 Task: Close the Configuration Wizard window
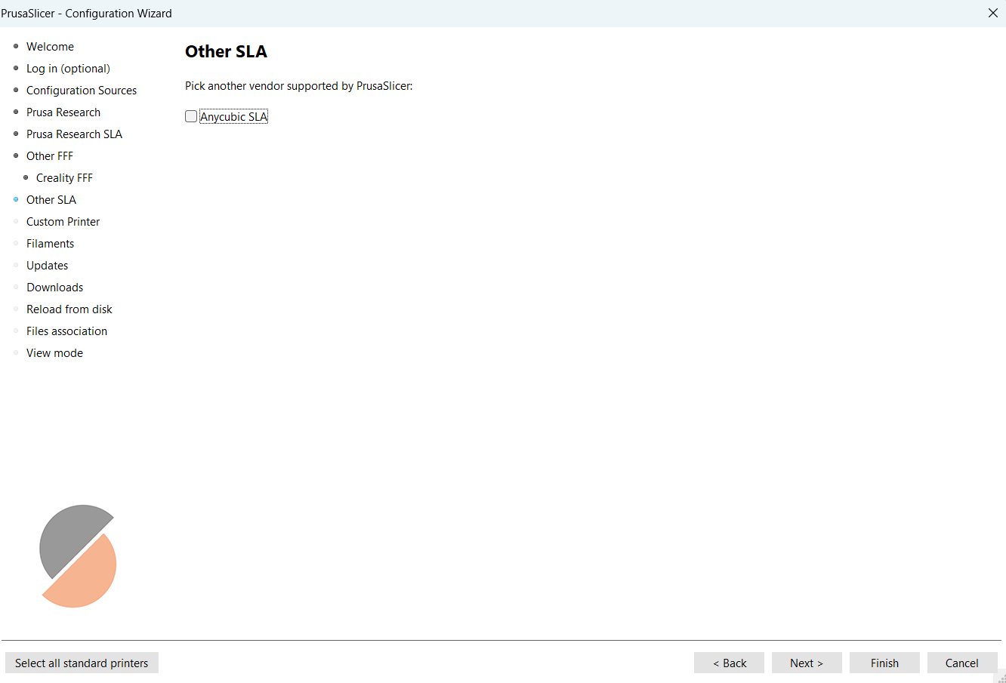click(992, 13)
